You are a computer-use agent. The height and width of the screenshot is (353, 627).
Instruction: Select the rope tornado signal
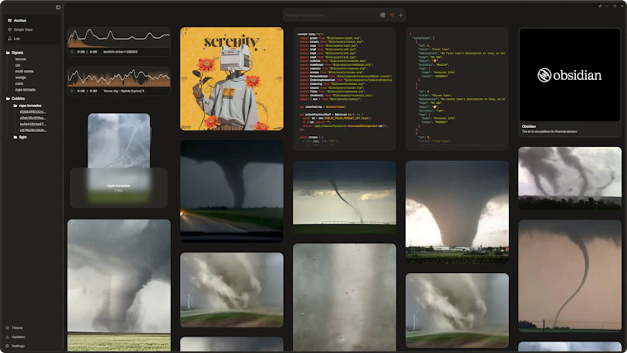(26, 90)
